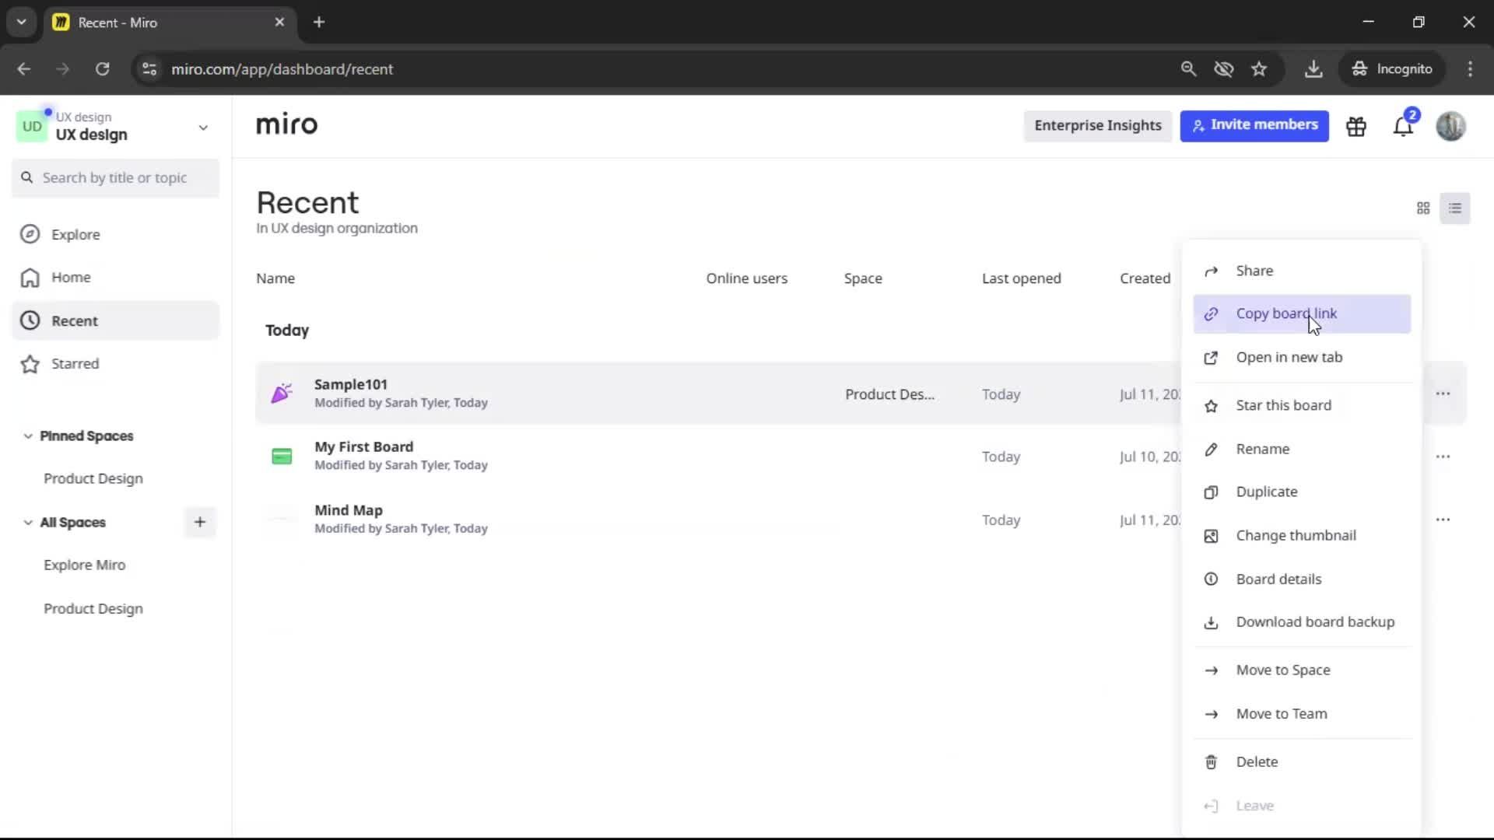The height and width of the screenshot is (840, 1494).
Task: Switch to list view icon
Action: coord(1455,208)
